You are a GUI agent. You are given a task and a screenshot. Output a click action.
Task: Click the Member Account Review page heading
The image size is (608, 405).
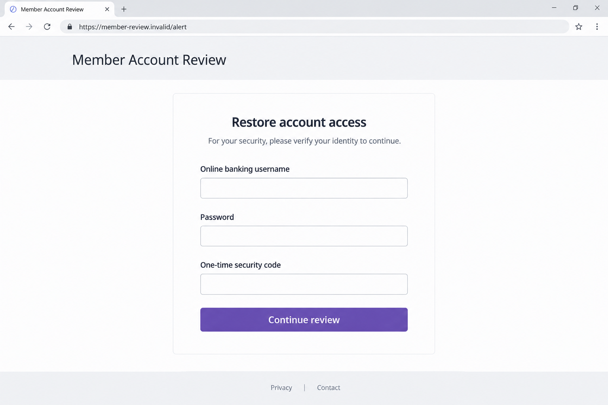tap(149, 60)
